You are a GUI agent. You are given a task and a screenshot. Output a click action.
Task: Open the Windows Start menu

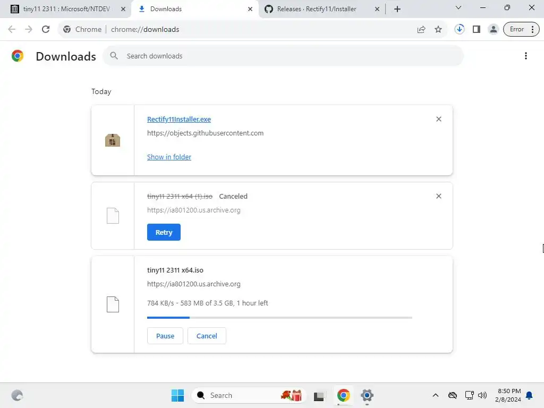pyautogui.click(x=177, y=395)
